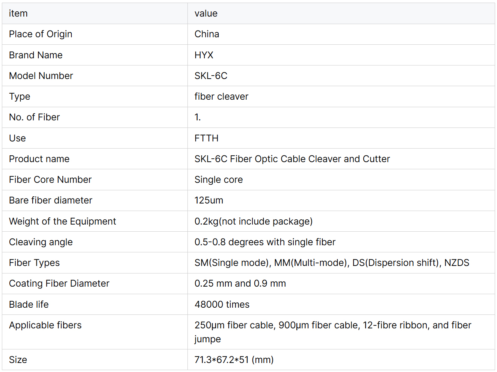Select the 'FTTH' use value
This screenshot has width=497, height=372.
tap(206, 138)
